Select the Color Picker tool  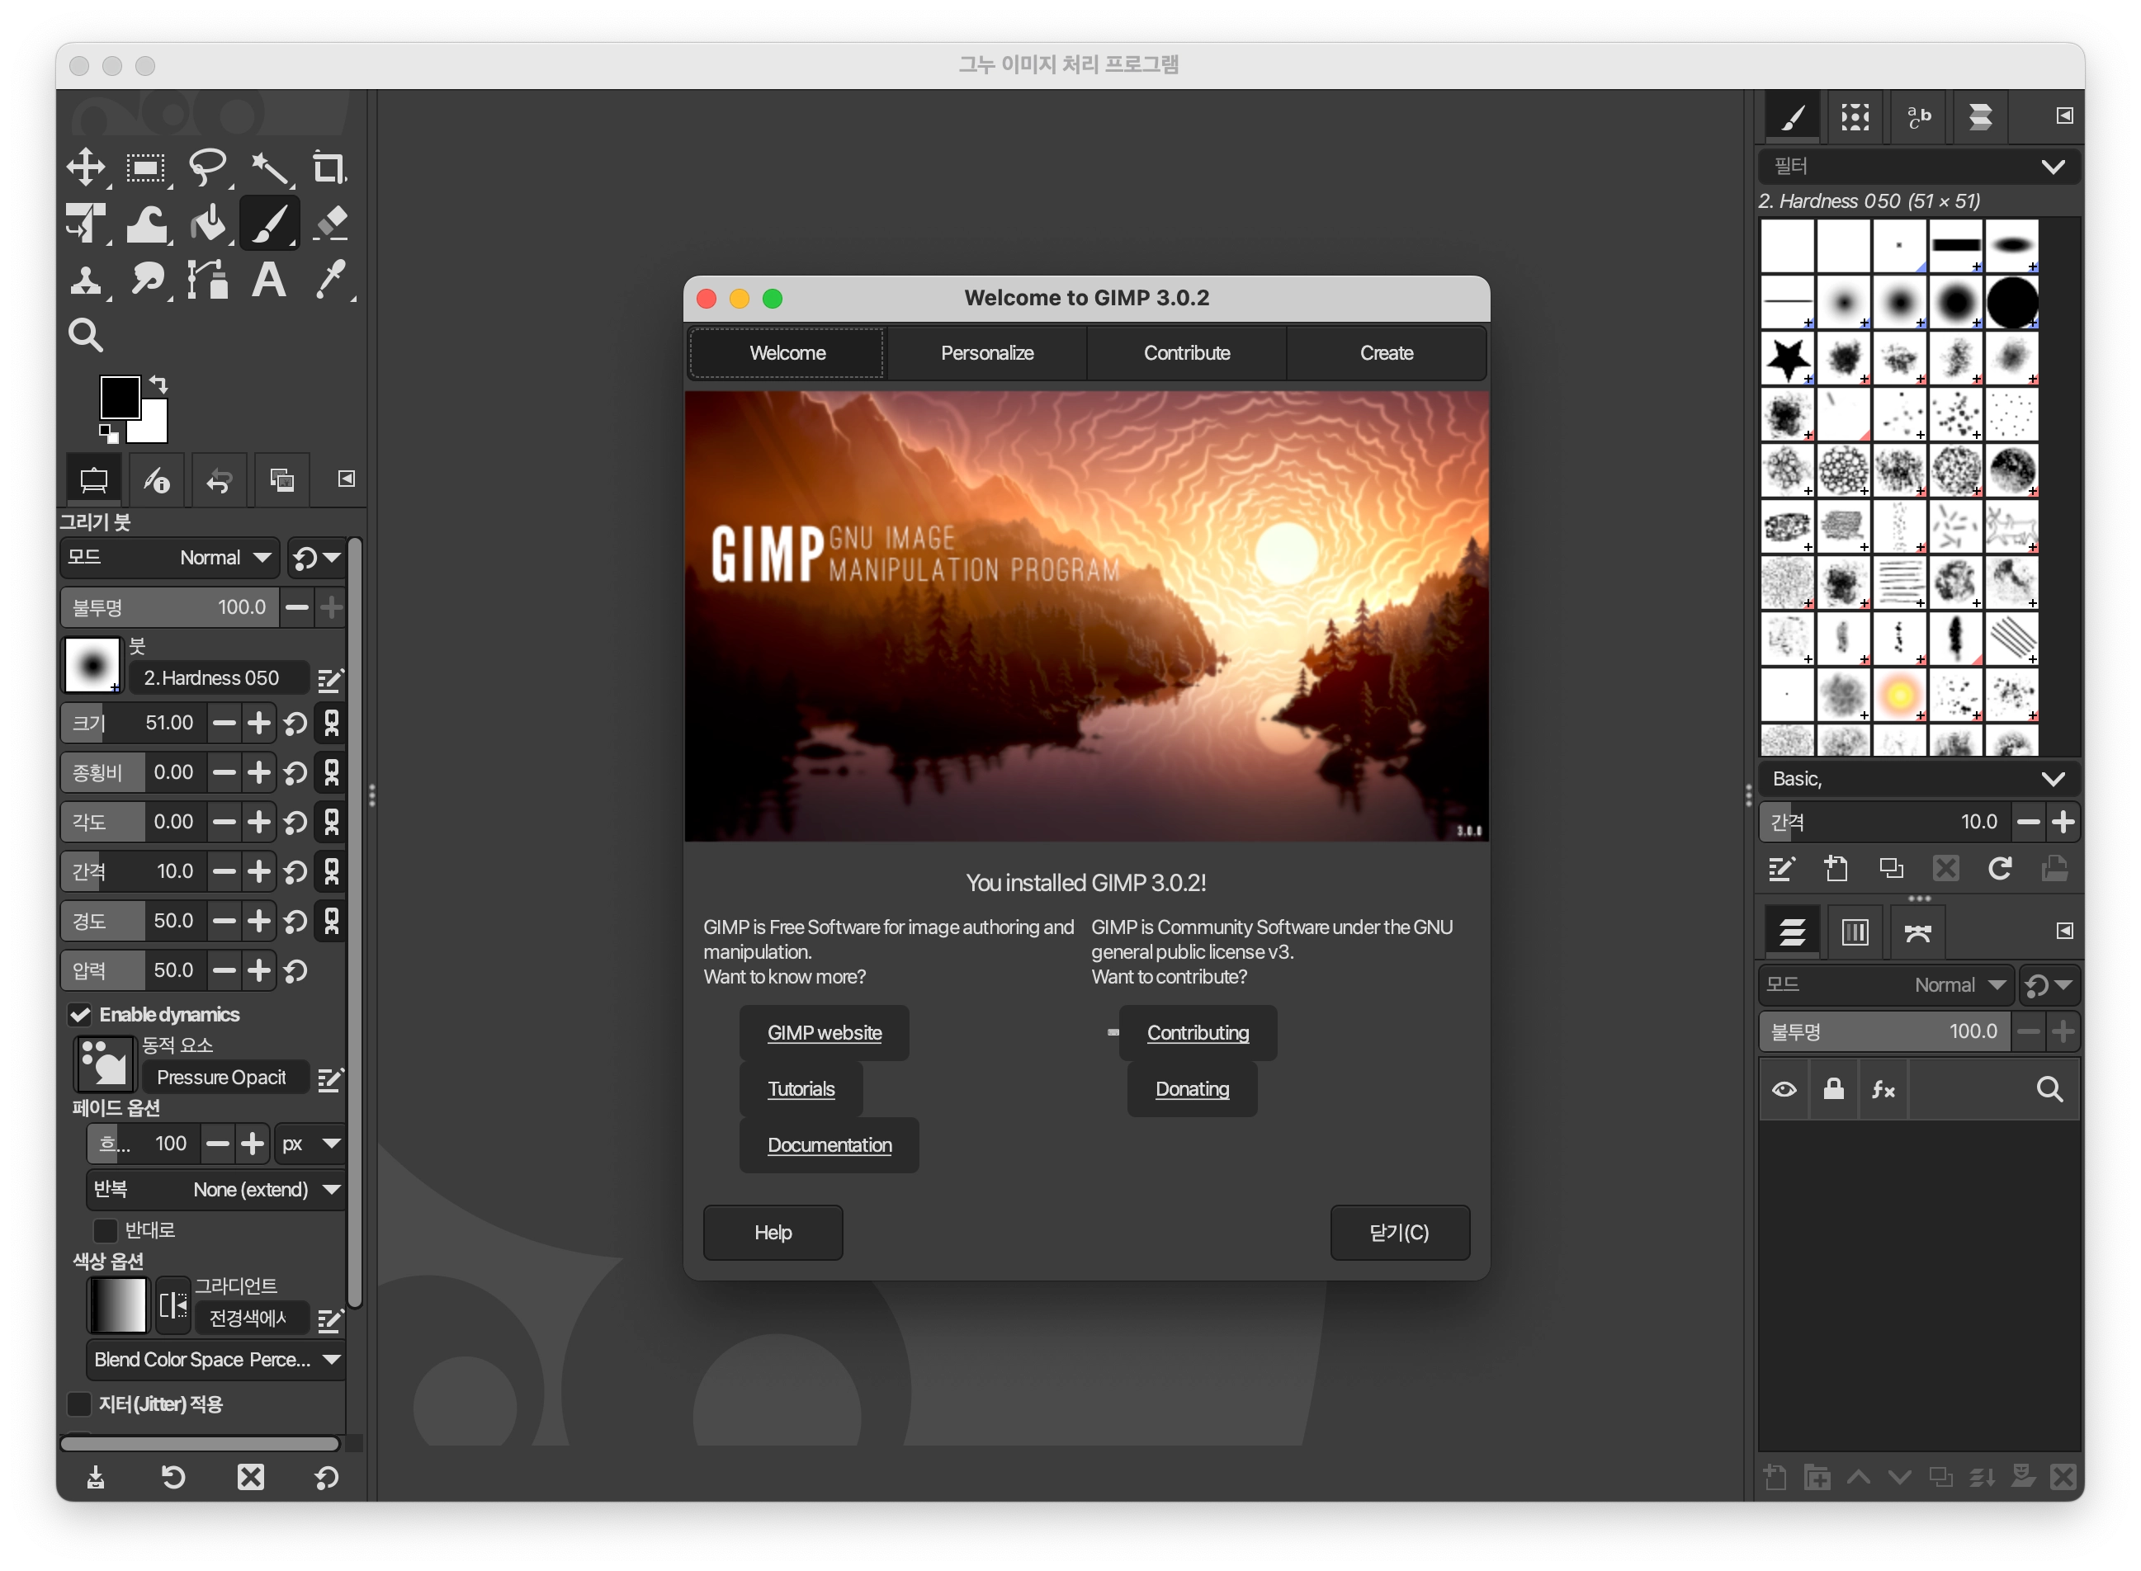point(330,281)
